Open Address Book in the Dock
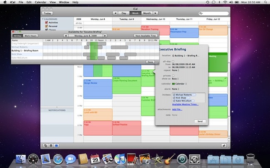270x168 pixels. coord(83,159)
